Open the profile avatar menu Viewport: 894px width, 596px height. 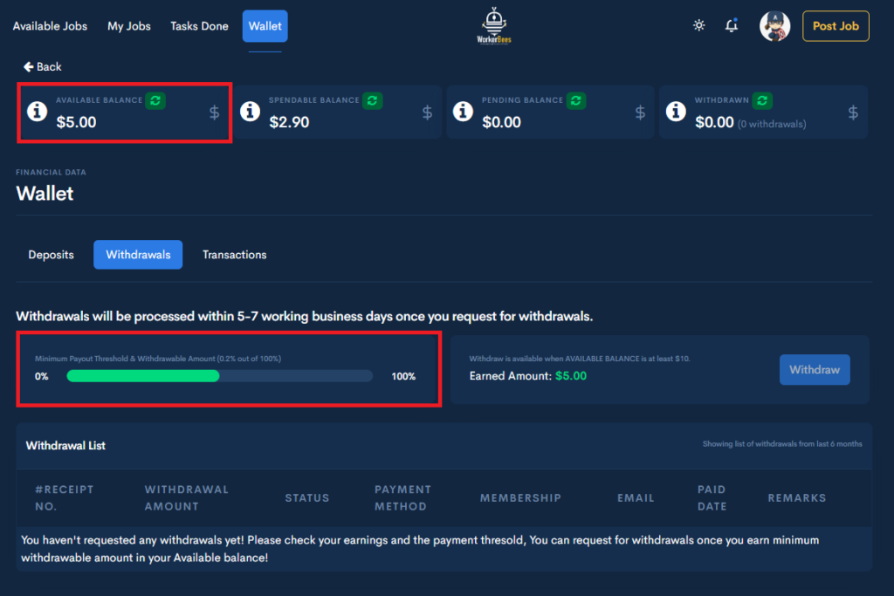pyautogui.click(x=774, y=25)
